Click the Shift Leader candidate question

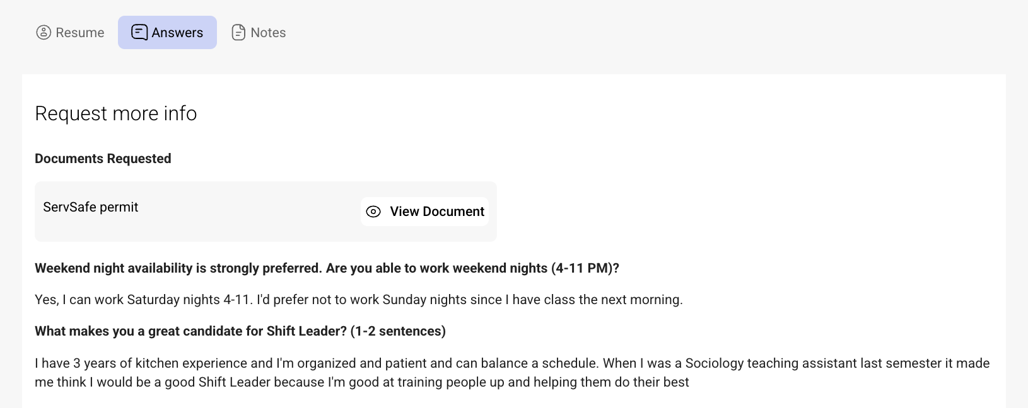click(x=240, y=331)
